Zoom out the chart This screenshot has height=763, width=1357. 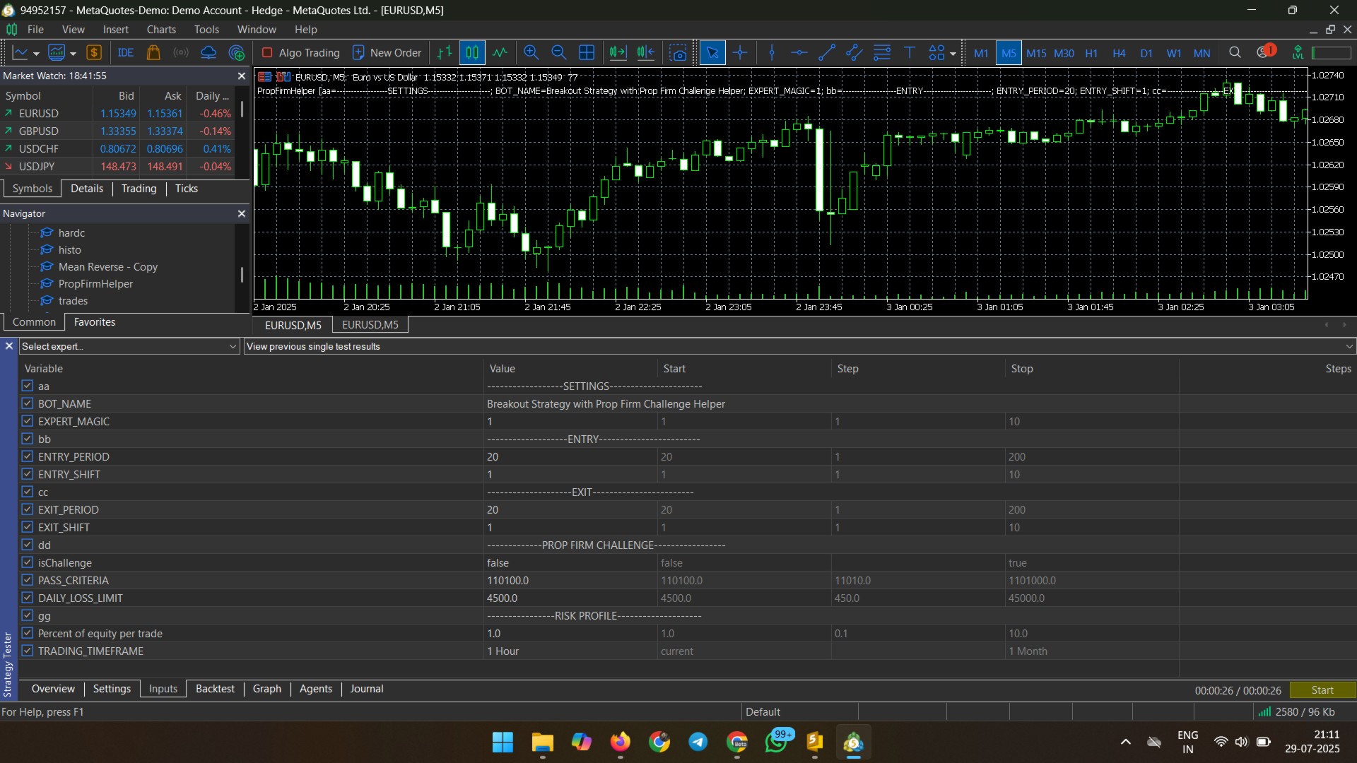pyautogui.click(x=558, y=53)
